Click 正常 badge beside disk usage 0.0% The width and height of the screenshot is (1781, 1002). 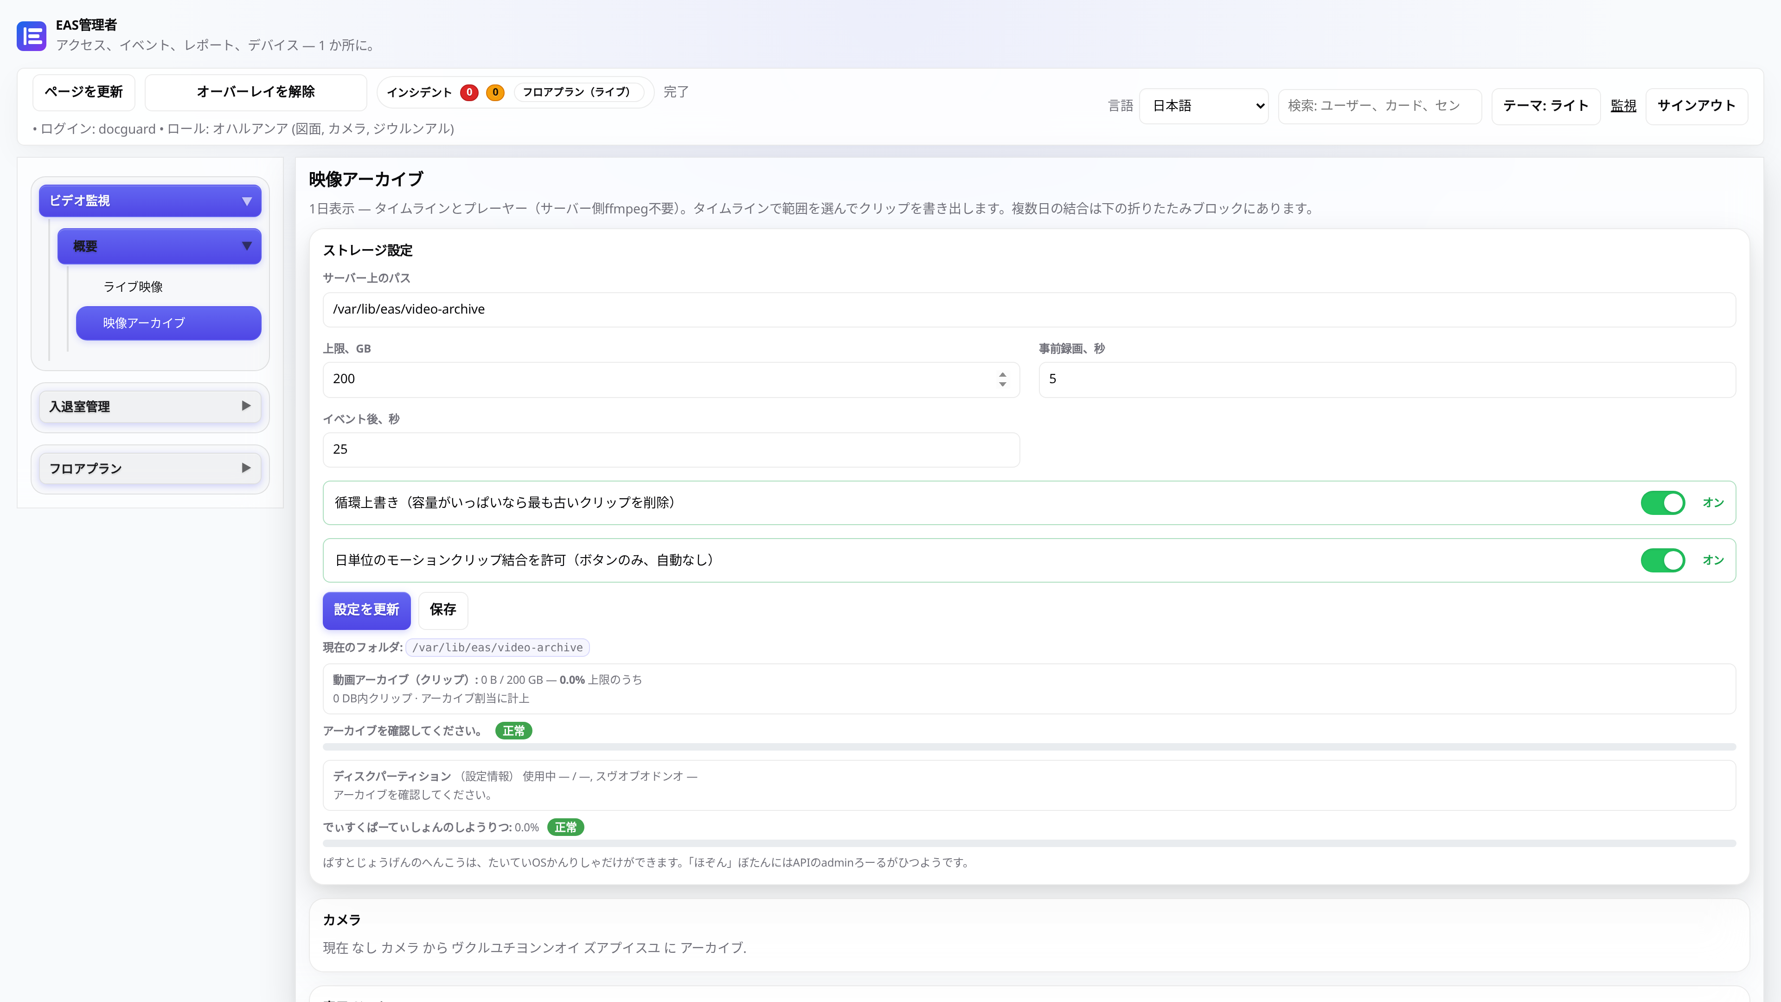click(565, 827)
